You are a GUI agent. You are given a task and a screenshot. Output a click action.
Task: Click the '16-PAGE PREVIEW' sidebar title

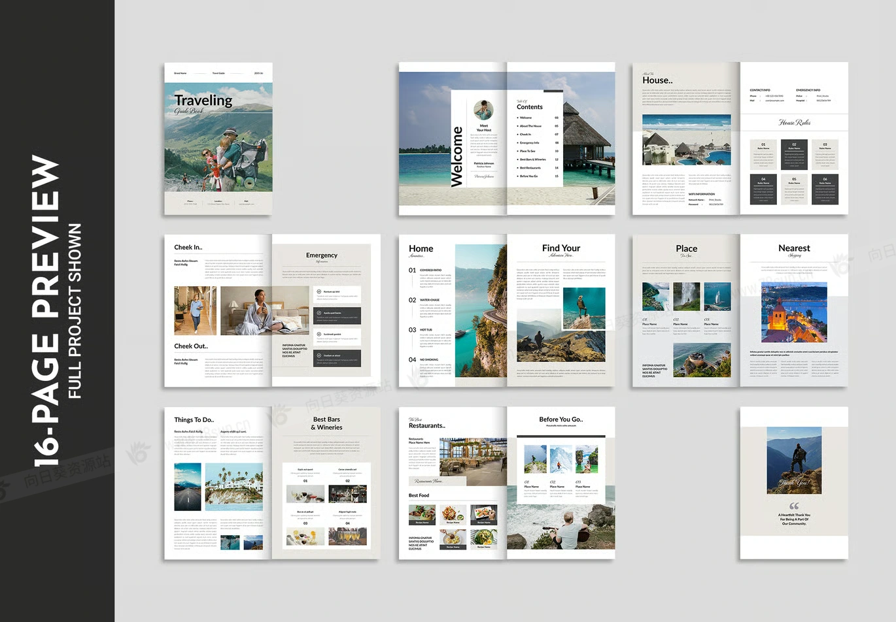click(x=46, y=311)
